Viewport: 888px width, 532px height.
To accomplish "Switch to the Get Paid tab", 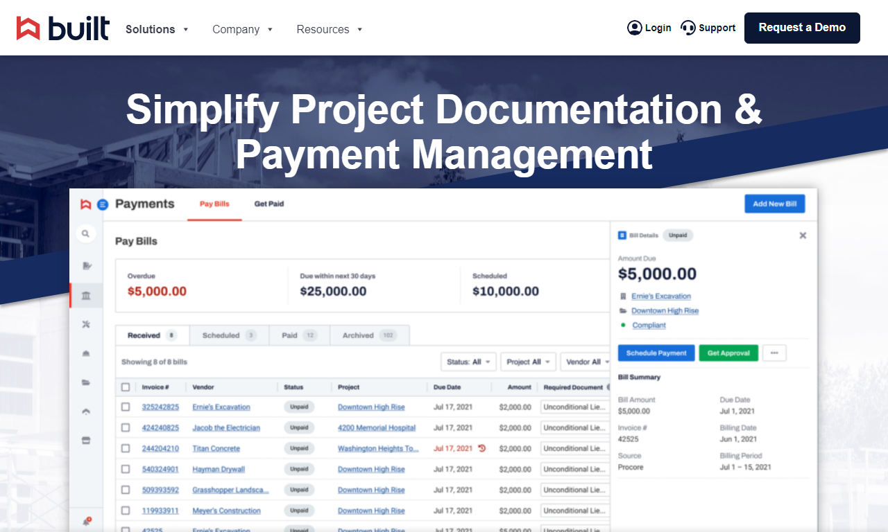I will [269, 204].
